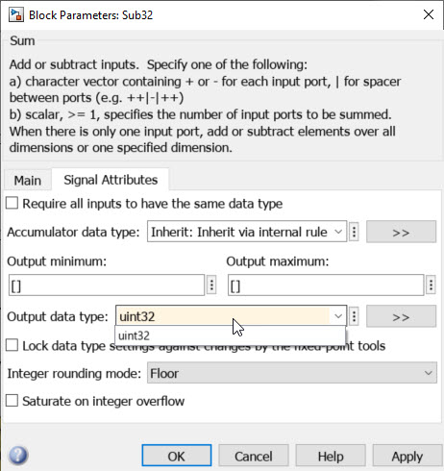The height and width of the screenshot is (471, 444).
Task: Click the Output data type text field
Action: click(x=224, y=316)
